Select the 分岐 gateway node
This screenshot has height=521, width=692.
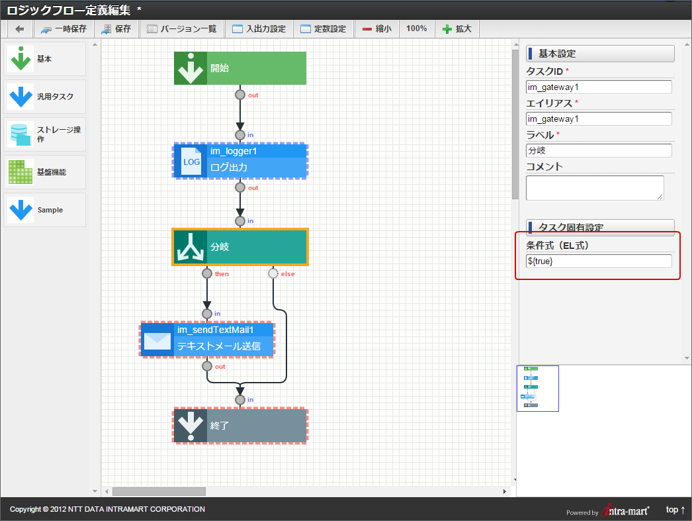point(240,247)
